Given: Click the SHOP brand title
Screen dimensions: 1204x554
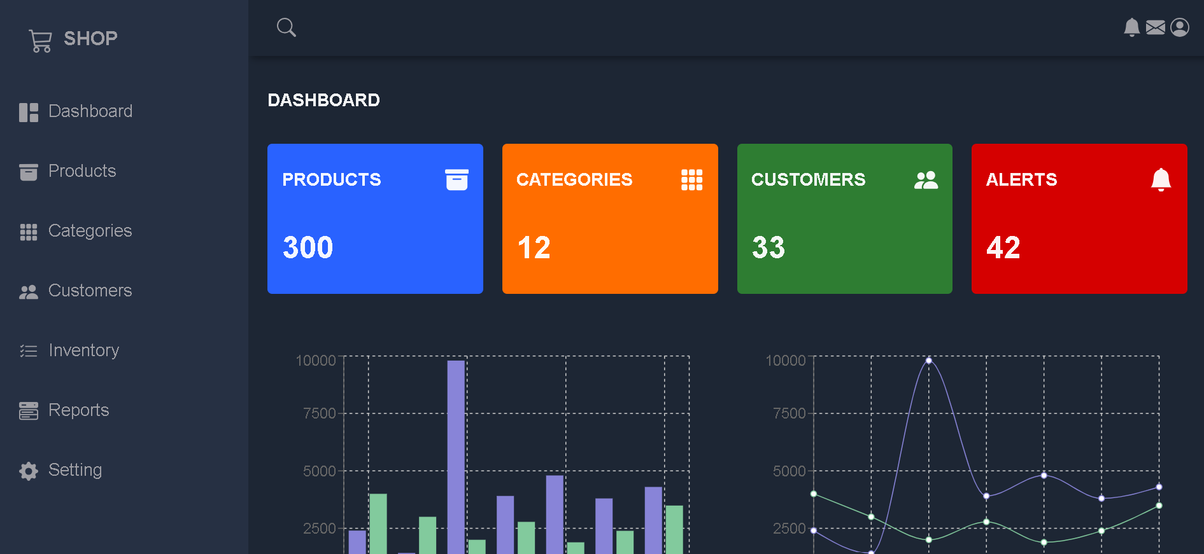Looking at the screenshot, I should click(x=90, y=39).
